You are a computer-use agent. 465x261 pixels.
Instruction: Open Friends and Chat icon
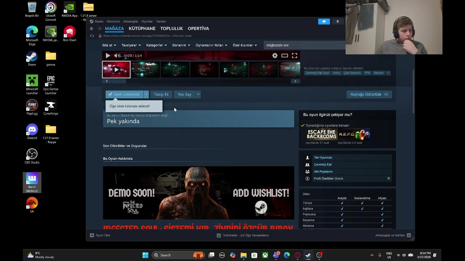409,235
